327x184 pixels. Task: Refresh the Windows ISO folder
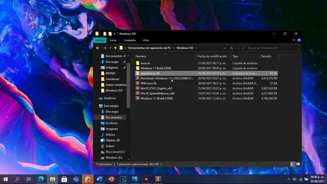point(231,48)
